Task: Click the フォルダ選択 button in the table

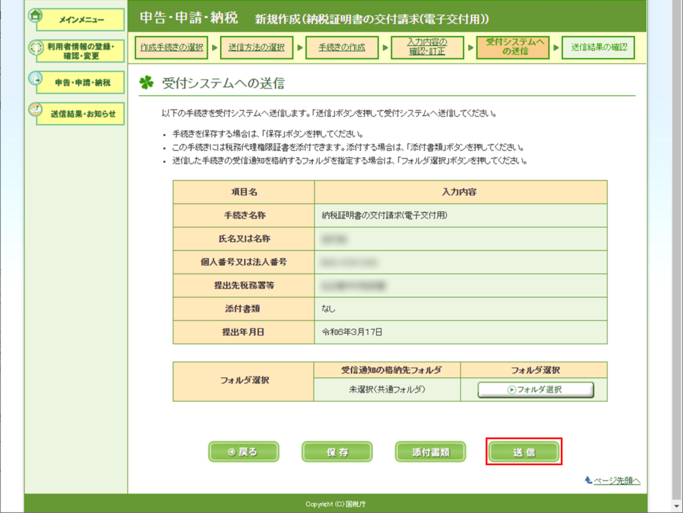Action: (535, 390)
